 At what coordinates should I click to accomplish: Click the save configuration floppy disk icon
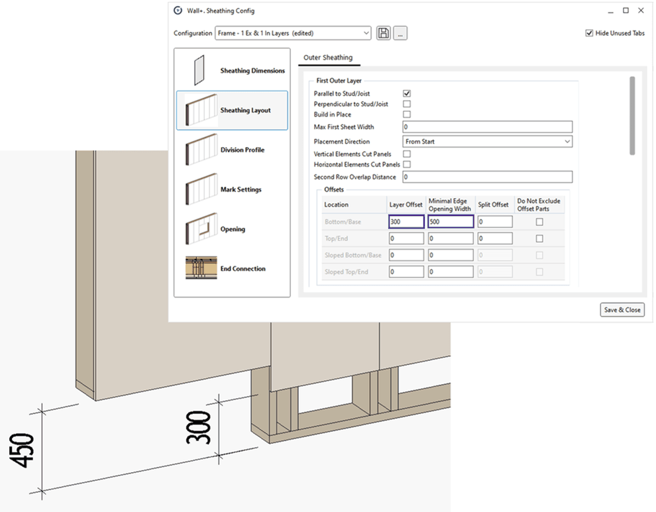(x=383, y=33)
